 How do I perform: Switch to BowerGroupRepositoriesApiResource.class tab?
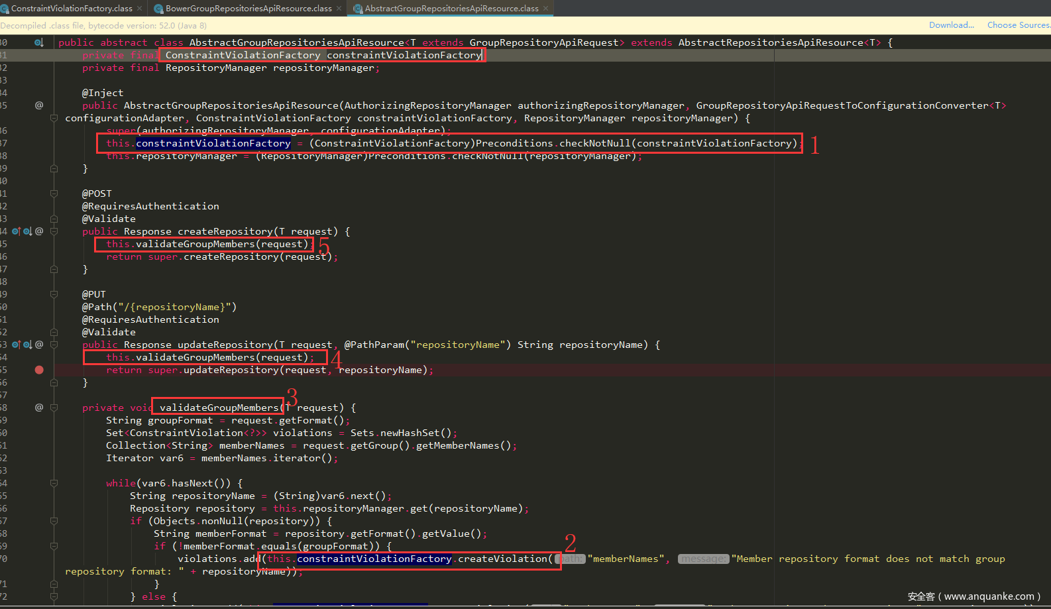(x=249, y=9)
